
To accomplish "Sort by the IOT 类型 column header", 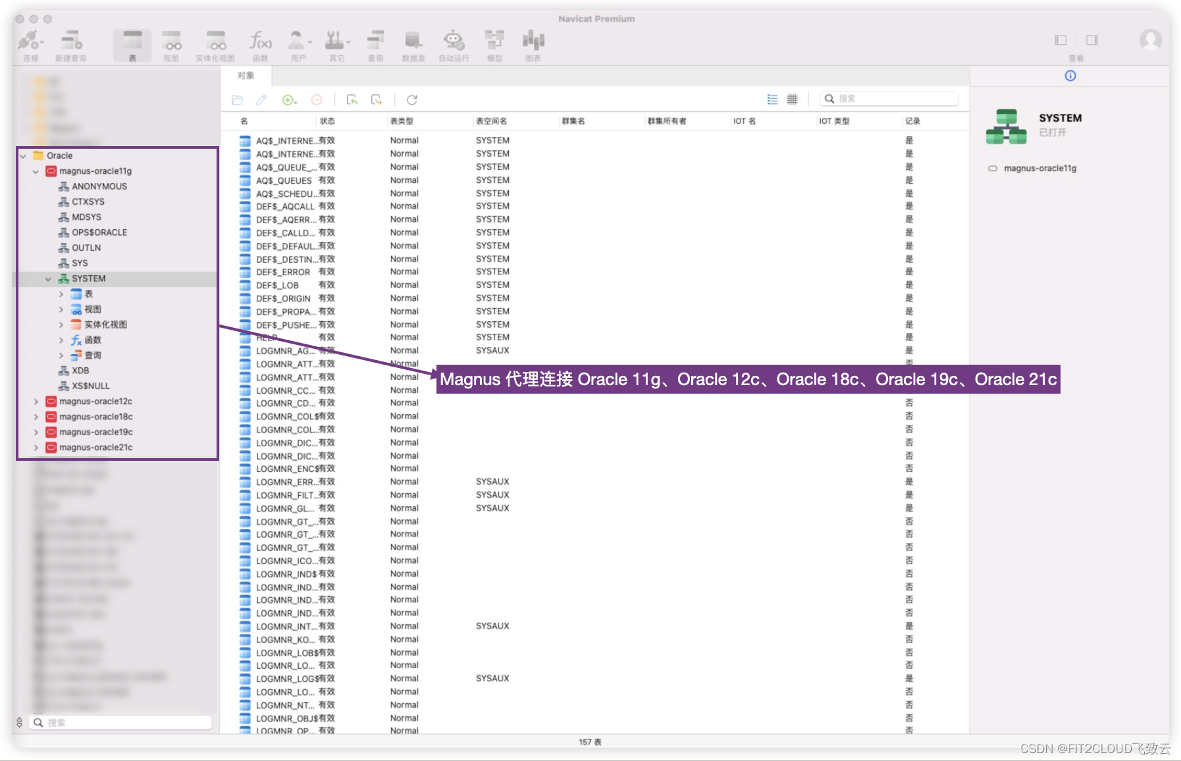I will coord(834,121).
